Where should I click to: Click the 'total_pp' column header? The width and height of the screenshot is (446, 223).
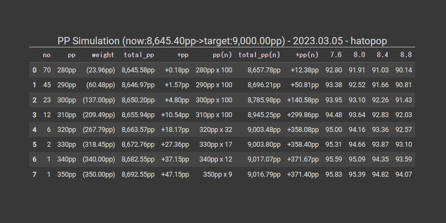pos(139,55)
